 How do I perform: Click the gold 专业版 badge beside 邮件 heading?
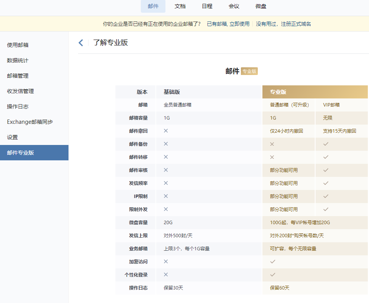tap(249, 71)
